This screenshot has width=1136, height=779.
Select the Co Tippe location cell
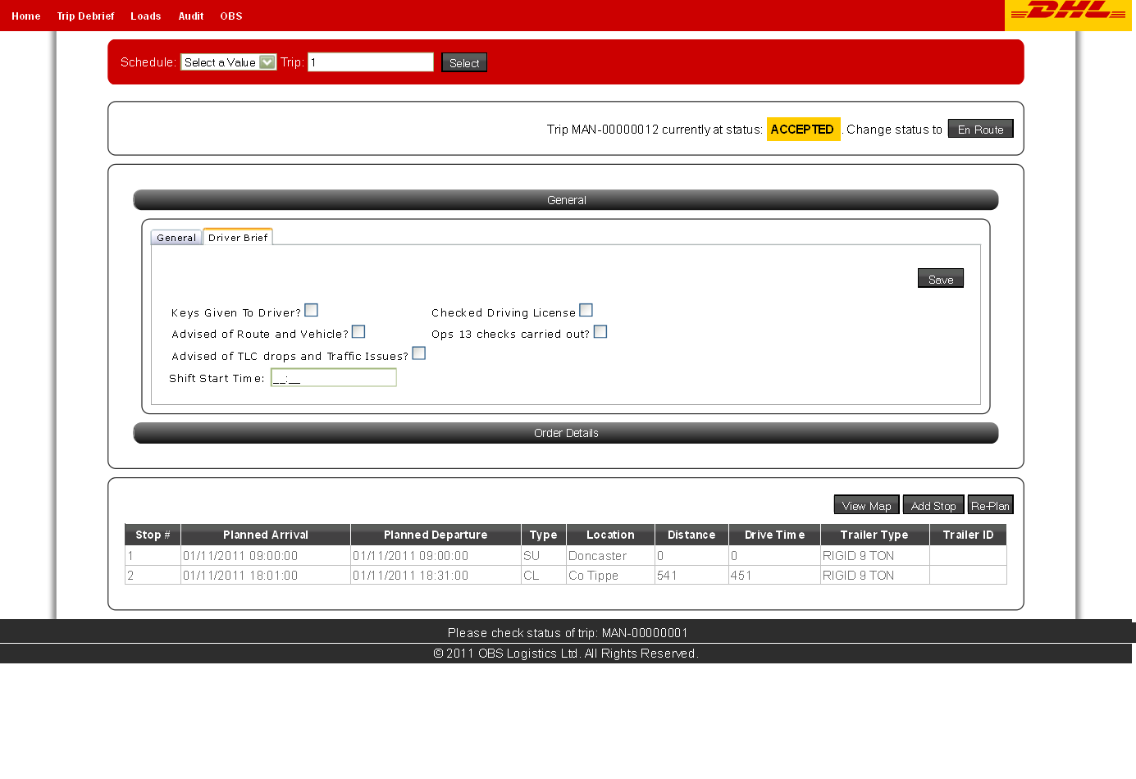610,576
